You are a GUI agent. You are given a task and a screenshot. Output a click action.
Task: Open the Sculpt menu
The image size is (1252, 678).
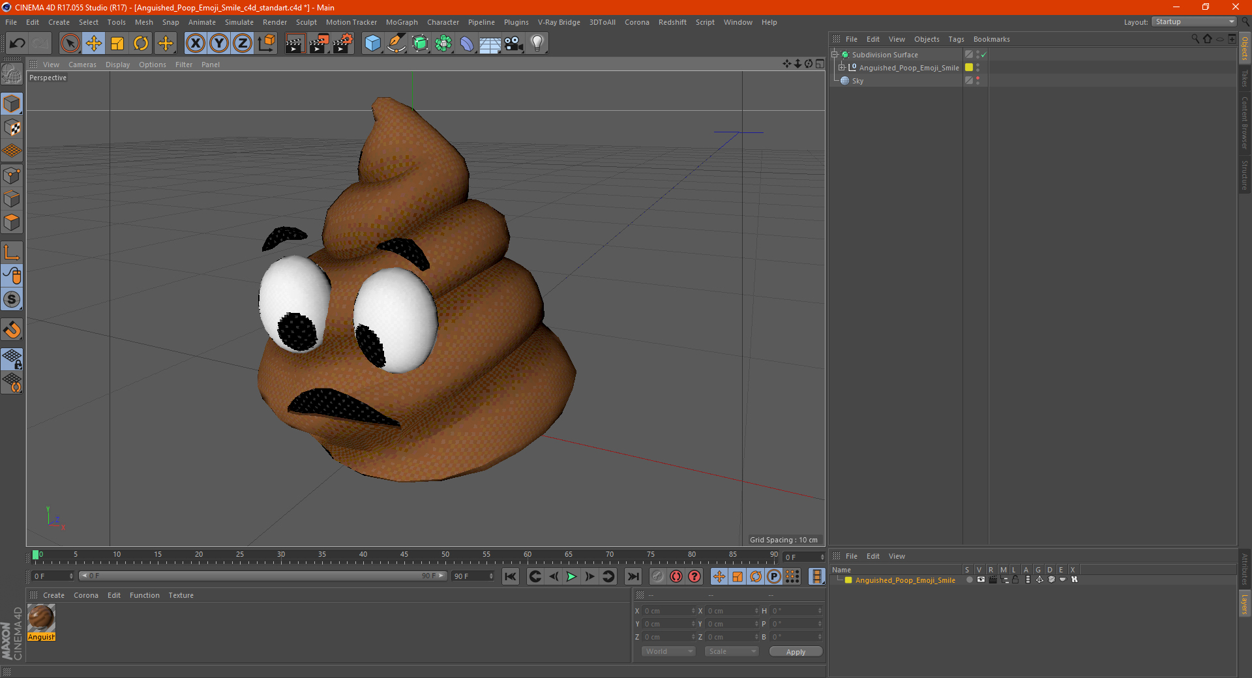(x=306, y=22)
